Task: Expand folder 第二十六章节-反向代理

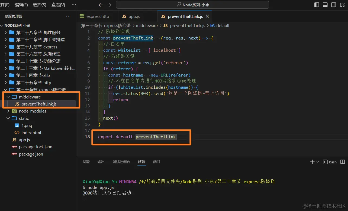Action: pyautogui.click(x=38, y=54)
